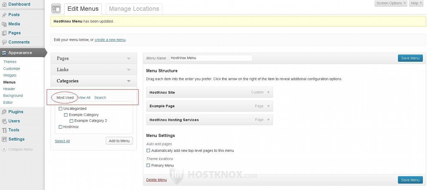428x190 pixels.
Task: Click the Settings icon in sidebar
Action: (4, 139)
